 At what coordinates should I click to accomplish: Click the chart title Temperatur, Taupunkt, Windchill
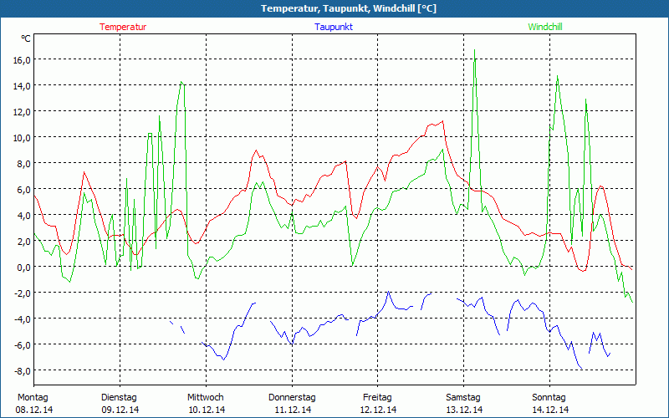[x=349, y=8]
